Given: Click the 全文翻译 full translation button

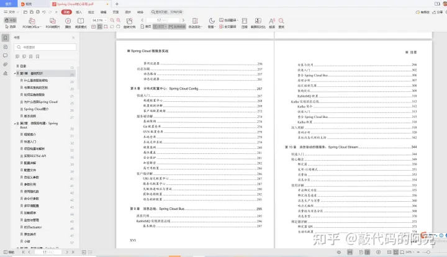Looking at the screenshot, I should [x=227, y=27].
